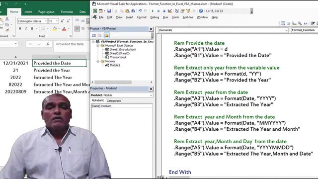Click Excel Format Painter brush icon
The width and height of the screenshot is (318, 179).
(x=7, y=30)
